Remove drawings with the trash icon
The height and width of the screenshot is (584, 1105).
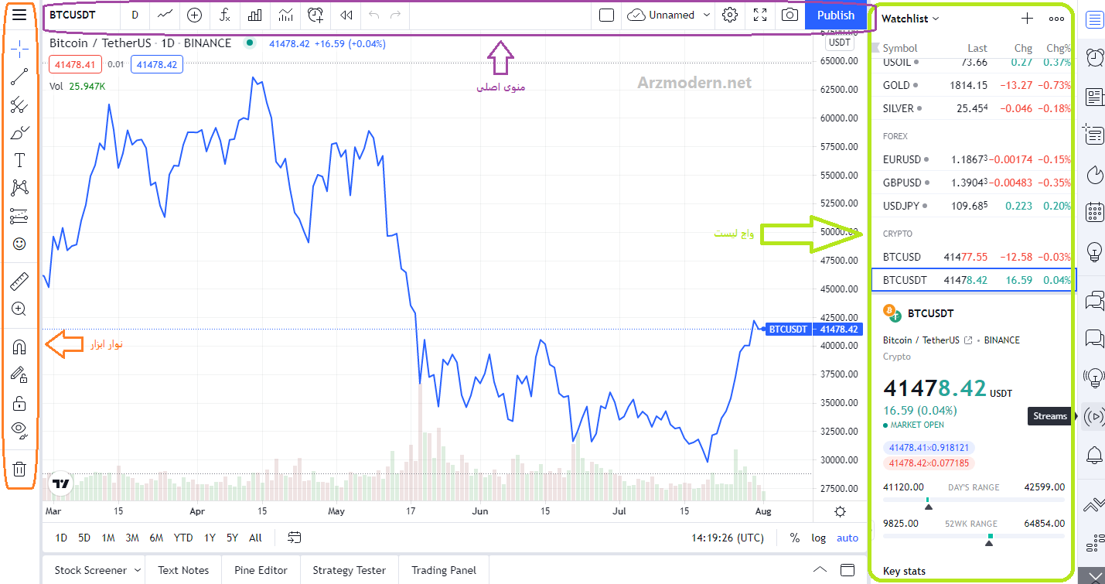pyautogui.click(x=19, y=468)
